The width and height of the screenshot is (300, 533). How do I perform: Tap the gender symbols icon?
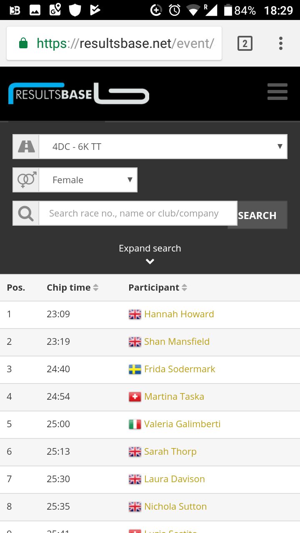[26, 180]
